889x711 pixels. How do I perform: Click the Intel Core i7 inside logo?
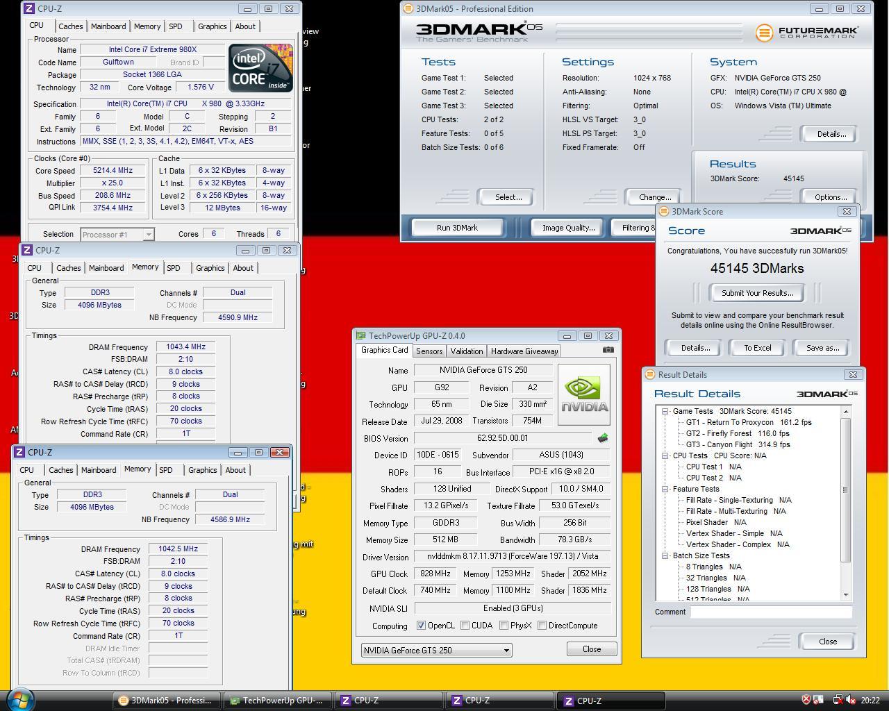tap(260, 68)
